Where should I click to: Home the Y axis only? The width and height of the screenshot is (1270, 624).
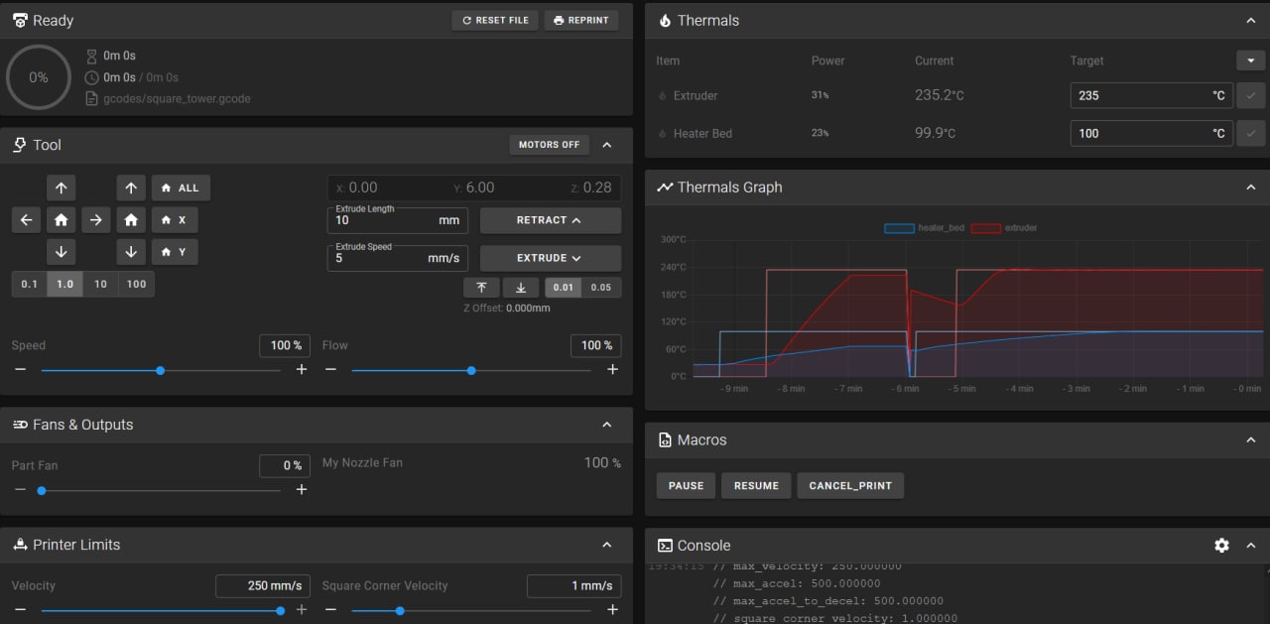click(x=175, y=252)
